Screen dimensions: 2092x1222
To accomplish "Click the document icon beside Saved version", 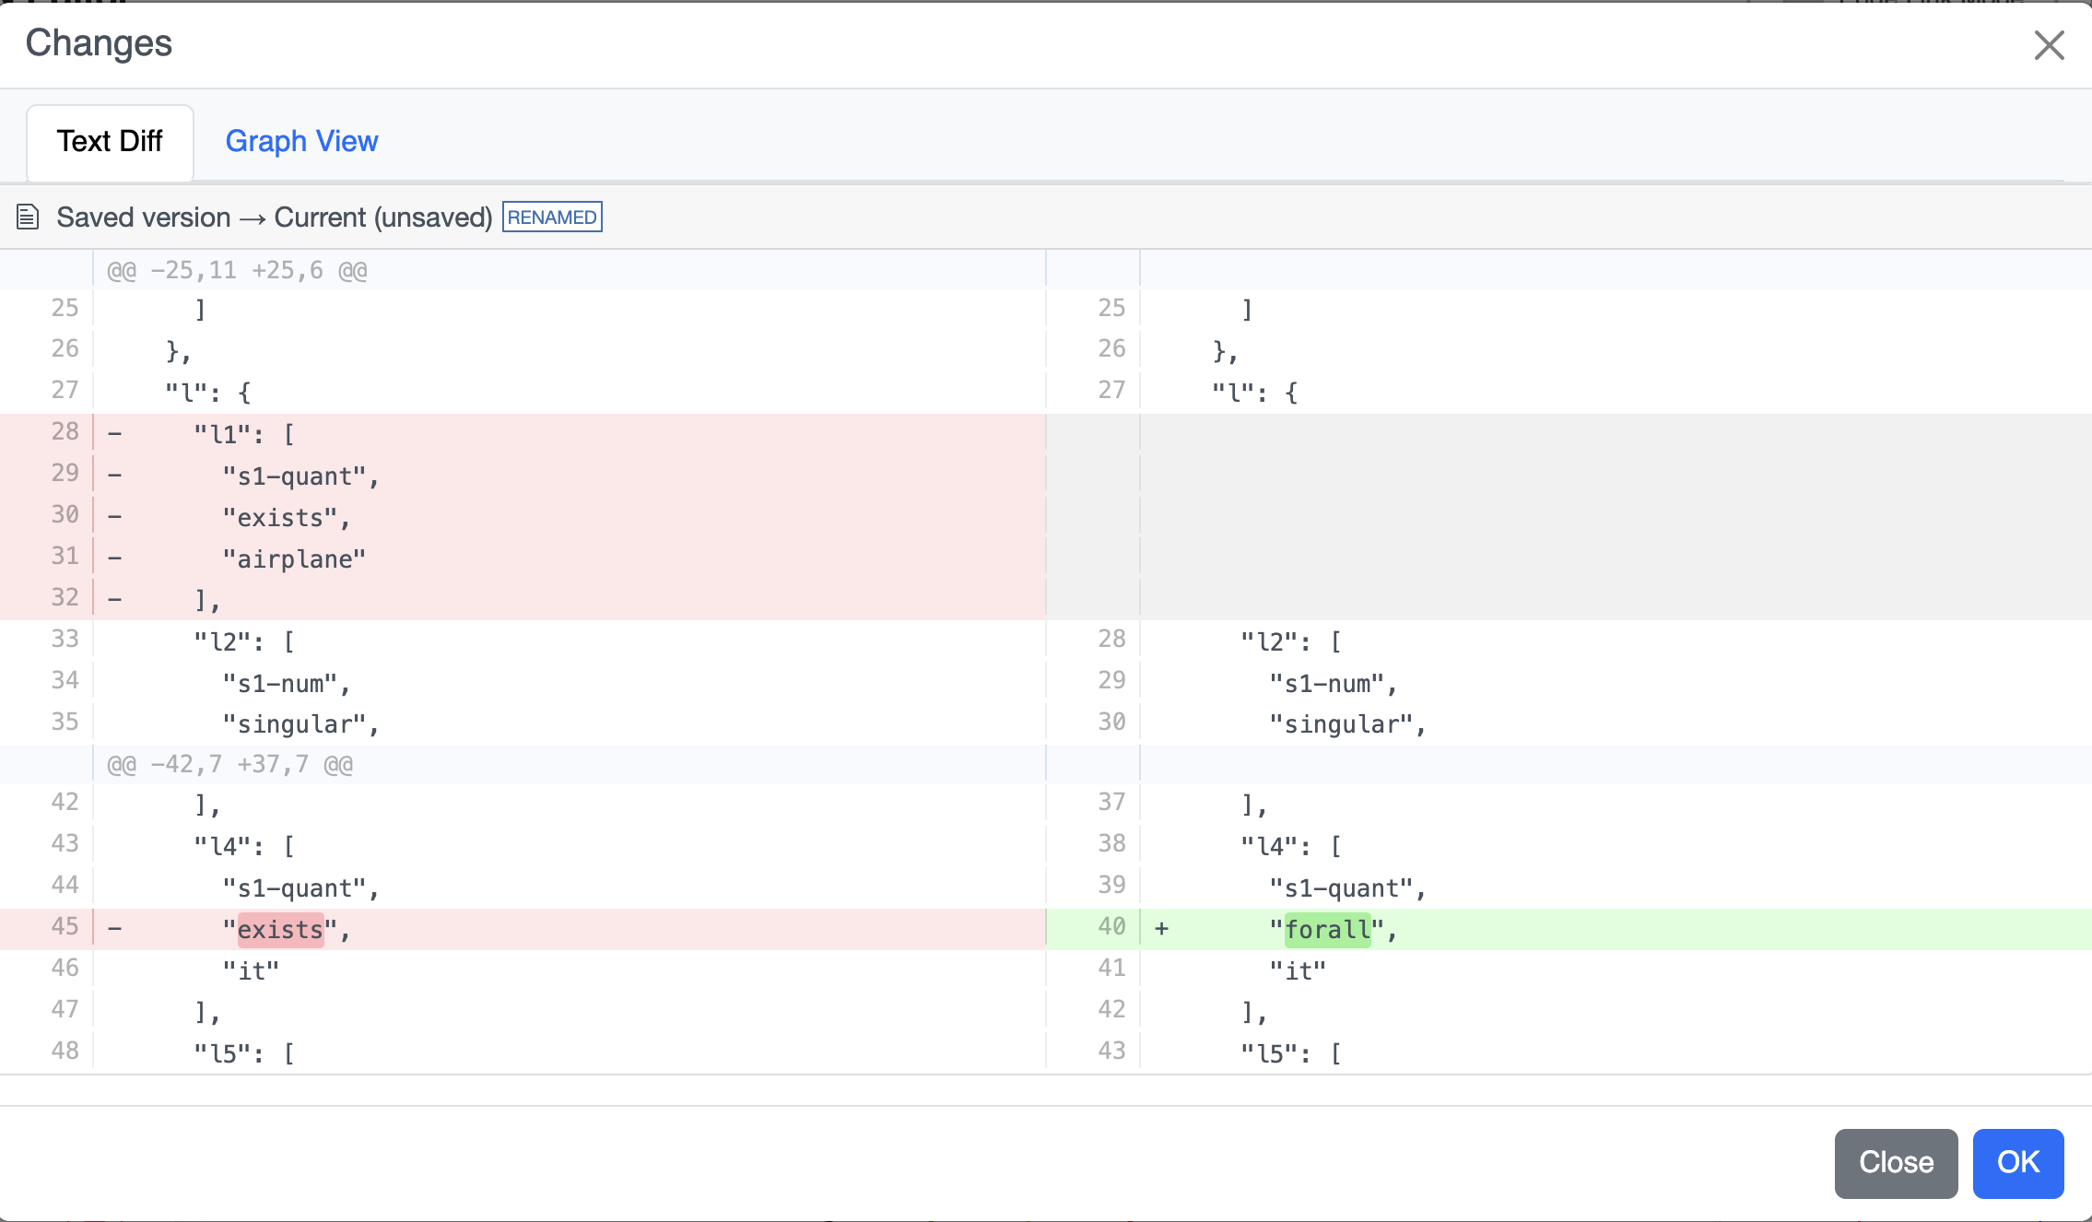I will click(x=27, y=217).
